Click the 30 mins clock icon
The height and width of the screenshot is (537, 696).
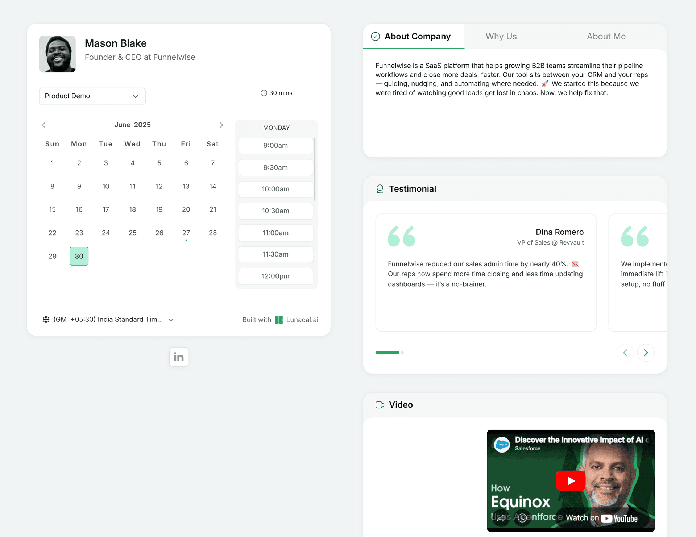pos(264,93)
